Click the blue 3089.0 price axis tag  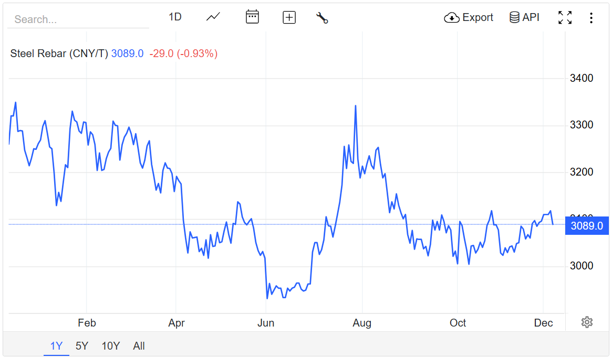point(586,226)
